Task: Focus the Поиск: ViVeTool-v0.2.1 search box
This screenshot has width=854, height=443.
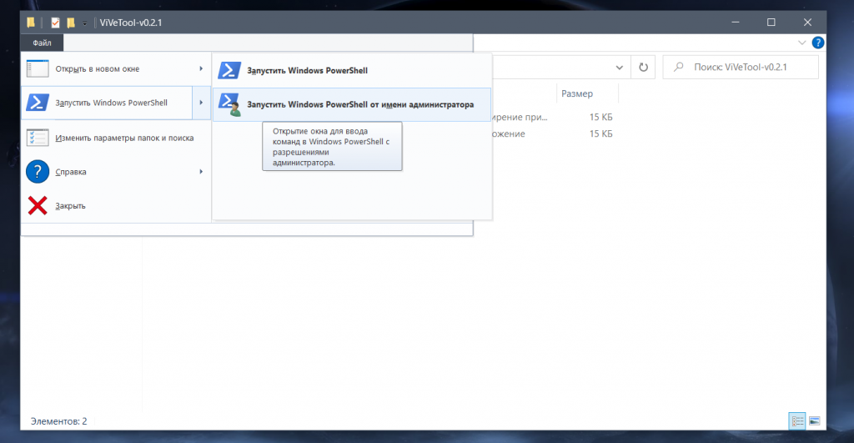Action: click(x=741, y=67)
